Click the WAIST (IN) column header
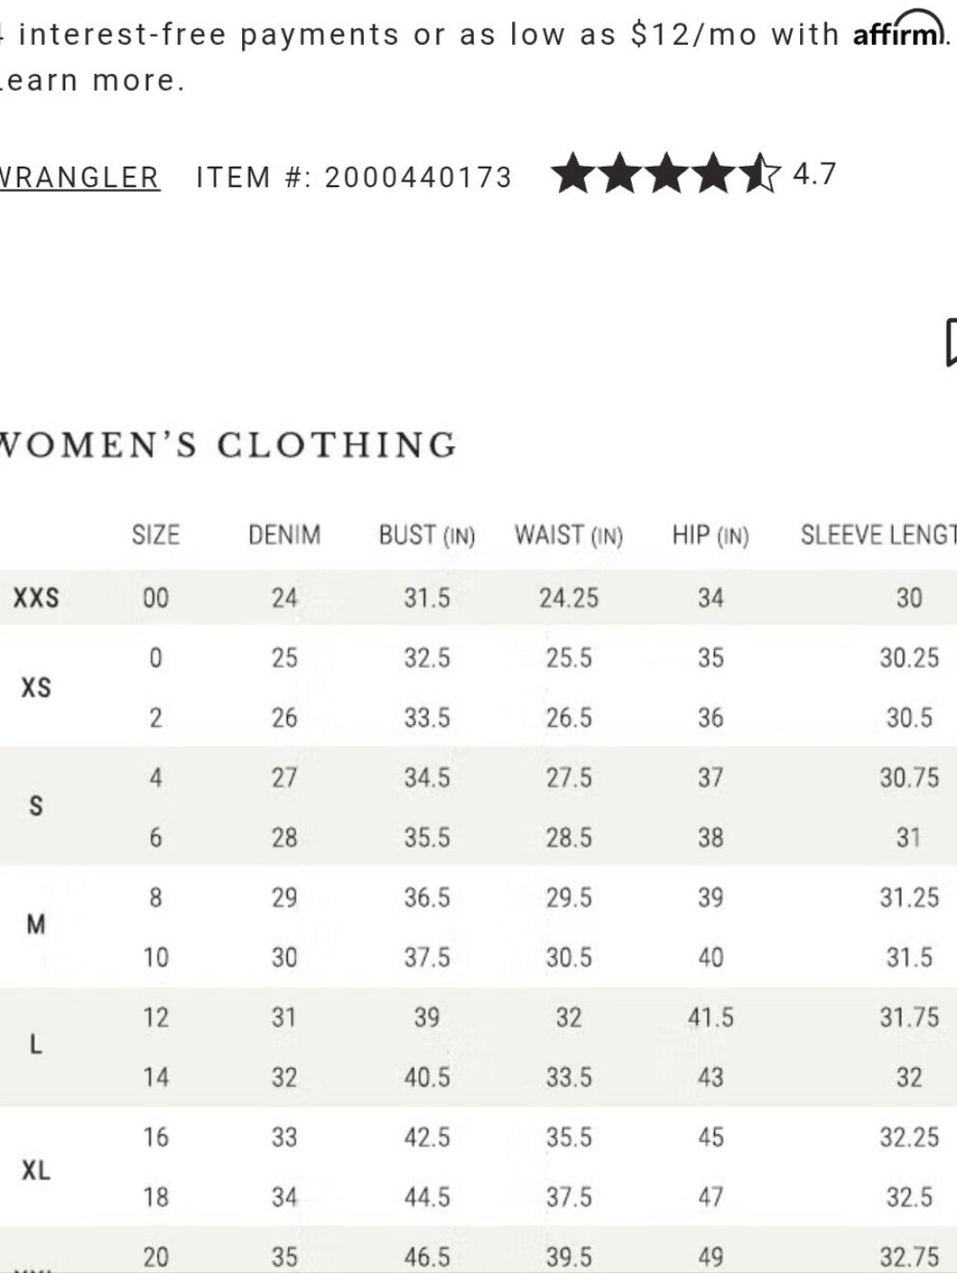 tap(568, 534)
